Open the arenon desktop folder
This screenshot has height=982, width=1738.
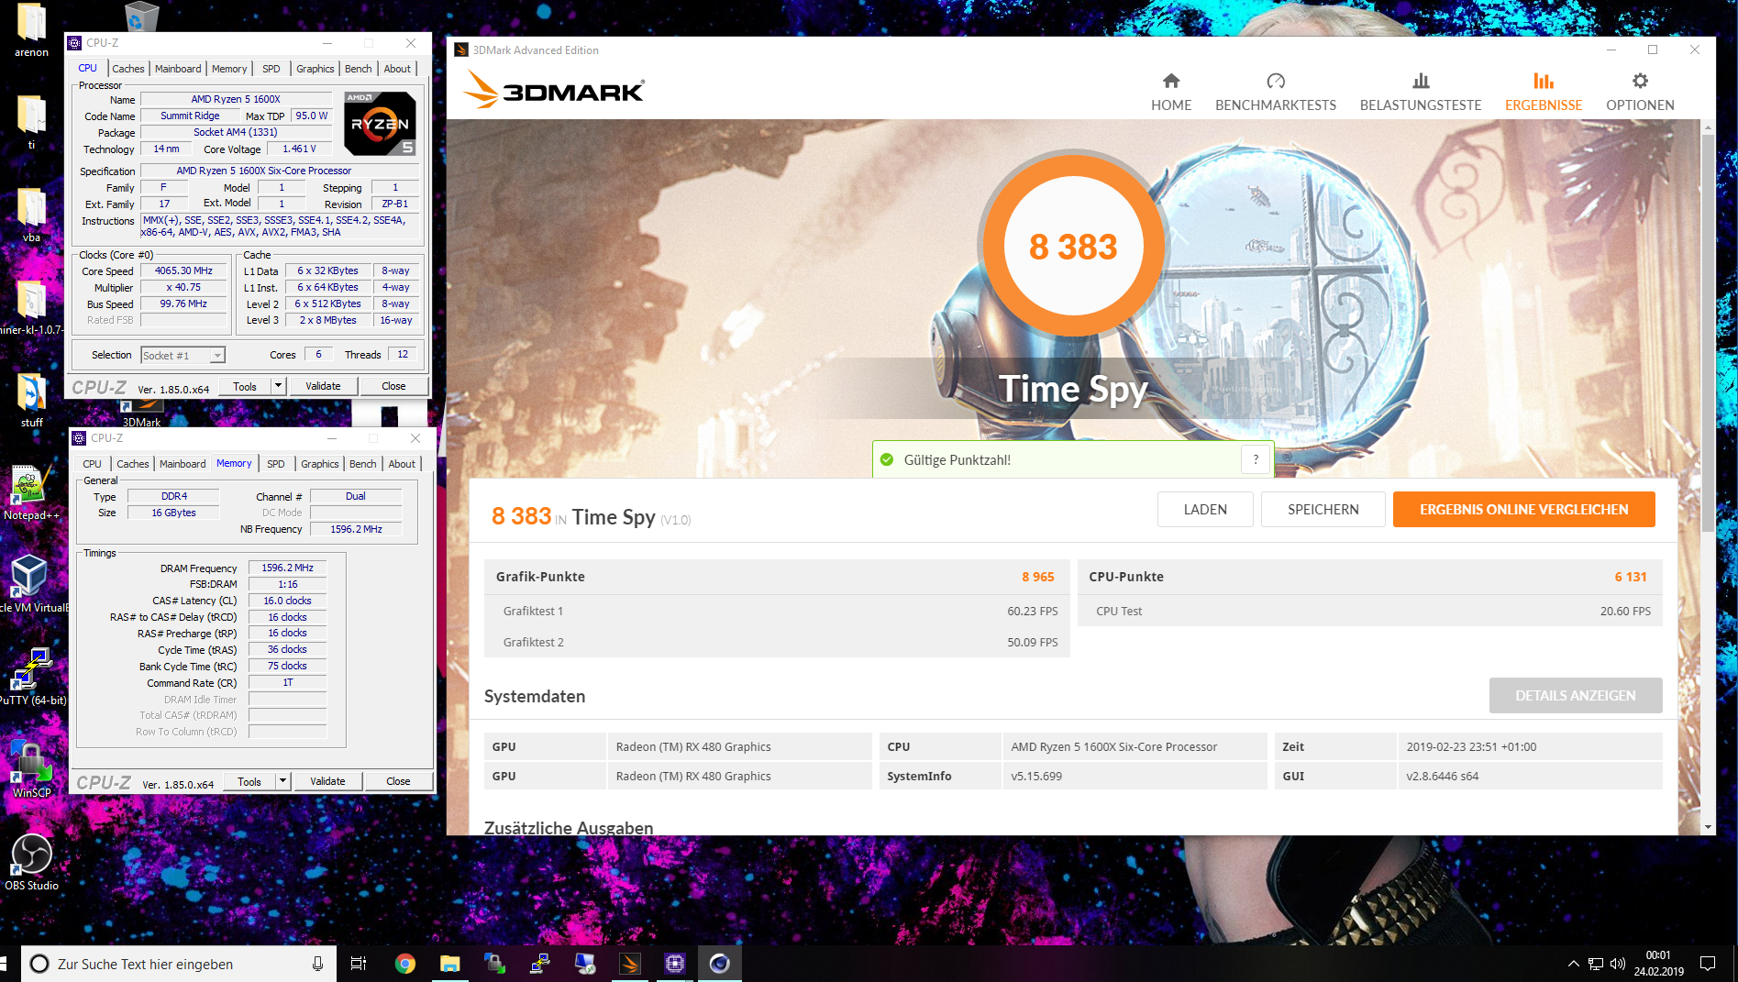(x=31, y=29)
